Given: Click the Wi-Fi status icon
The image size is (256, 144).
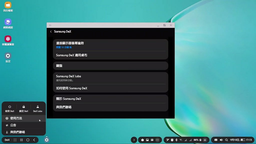Looking at the screenshot, I should (x=181, y=140).
